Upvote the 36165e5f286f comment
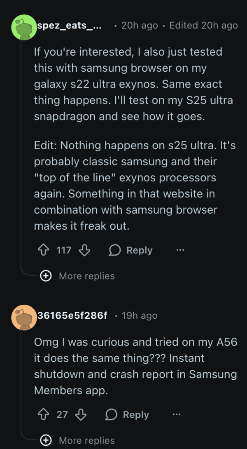This screenshot has width=247, height=449. click(44, 414)
